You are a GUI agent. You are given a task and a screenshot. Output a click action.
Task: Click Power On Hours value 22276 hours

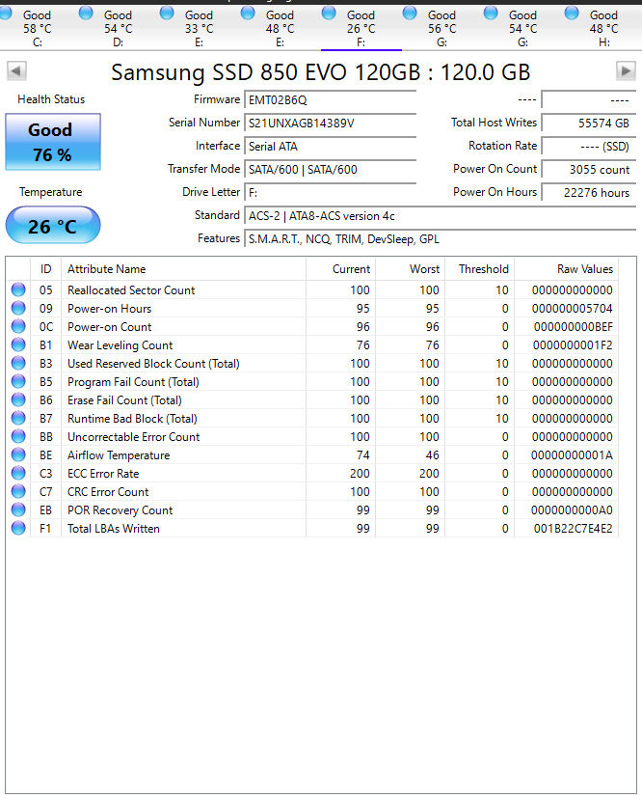click(589, 193)
